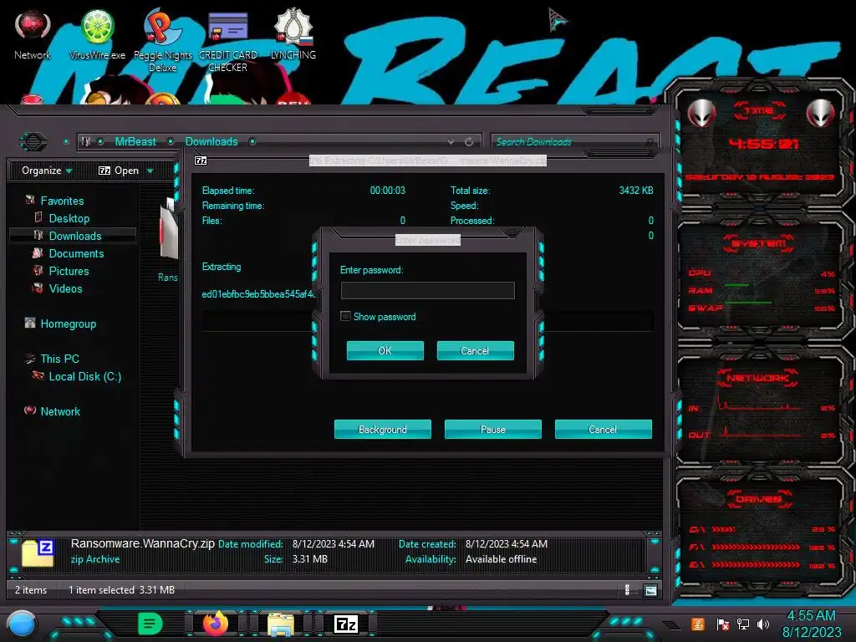Select the partially visible Rans file in Downloads

[168, 240]
